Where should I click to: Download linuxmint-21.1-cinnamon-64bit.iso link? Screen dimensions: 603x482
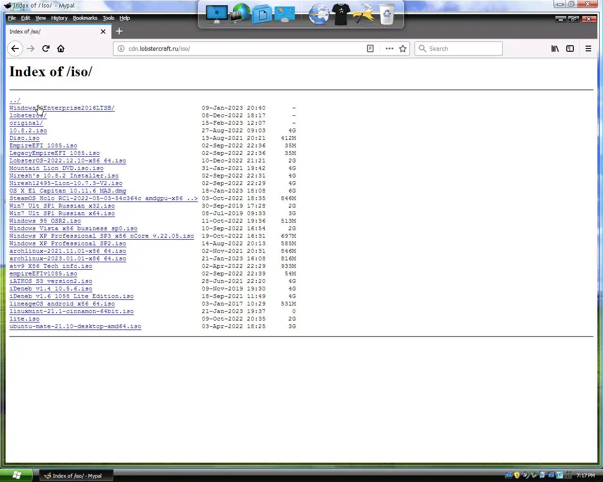(x=72, y=311)
